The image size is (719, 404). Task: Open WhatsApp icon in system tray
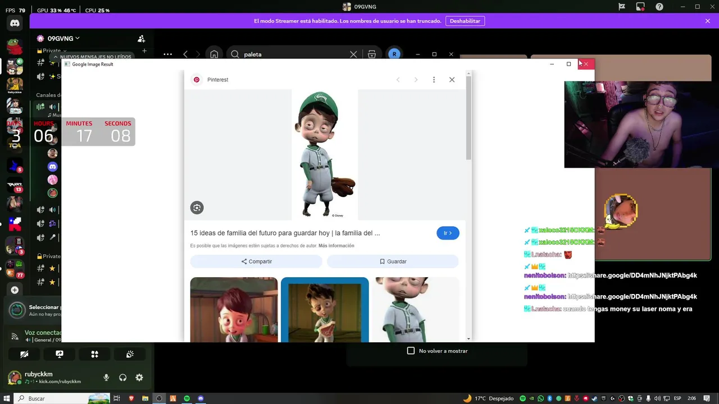click(x=541, y=398)
